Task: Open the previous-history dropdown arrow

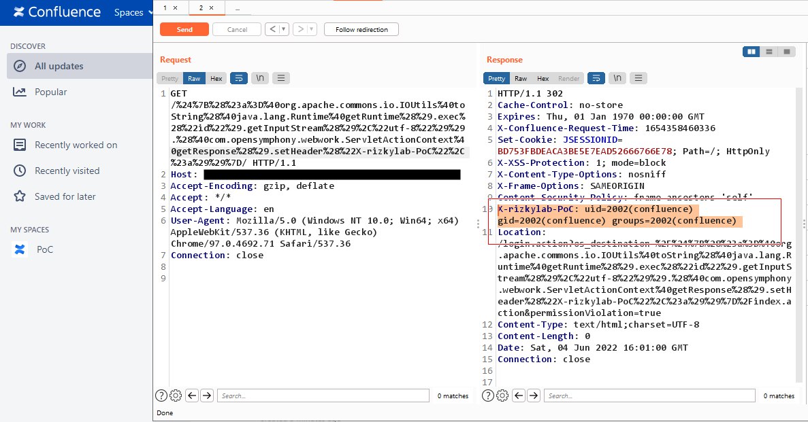Action: click(283, 29)
